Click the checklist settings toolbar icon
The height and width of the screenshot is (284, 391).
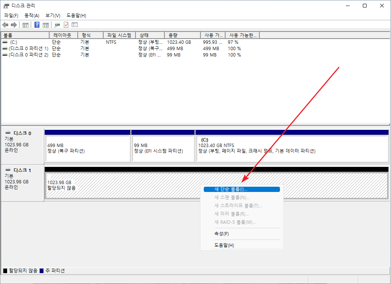(75, 25)
